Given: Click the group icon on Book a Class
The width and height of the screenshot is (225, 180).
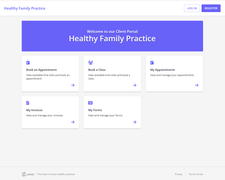Looking at the screenshot, I should click(x=90, y=62).
